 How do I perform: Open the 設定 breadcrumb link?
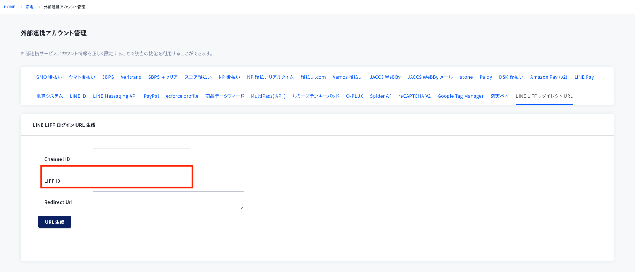29,7
